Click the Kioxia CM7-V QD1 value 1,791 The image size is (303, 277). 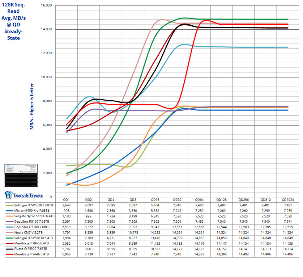coord(66,233)
